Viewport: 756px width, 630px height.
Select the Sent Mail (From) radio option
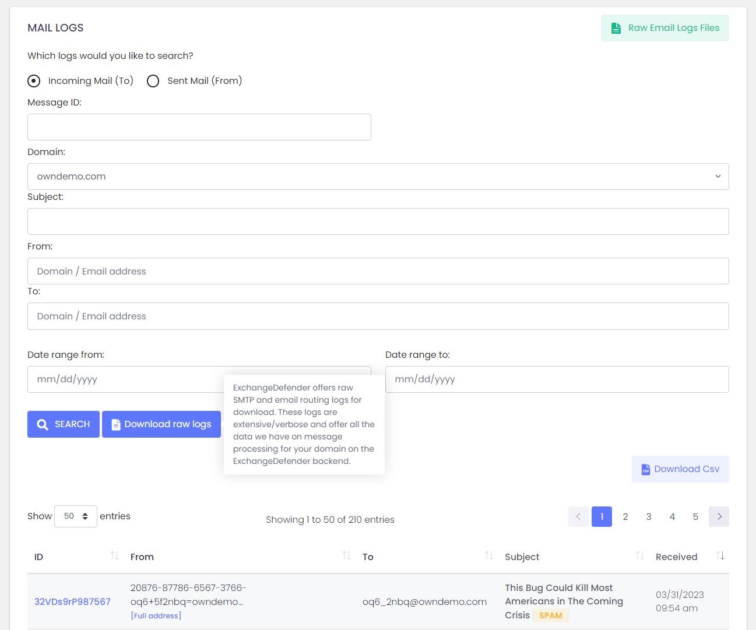153,81
